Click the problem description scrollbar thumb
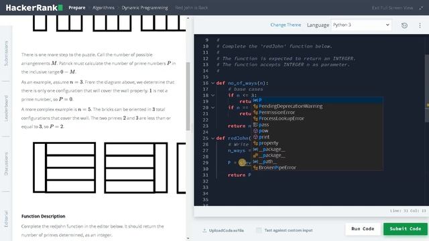This screenshot has height=241, width=429. click(188, 96)
